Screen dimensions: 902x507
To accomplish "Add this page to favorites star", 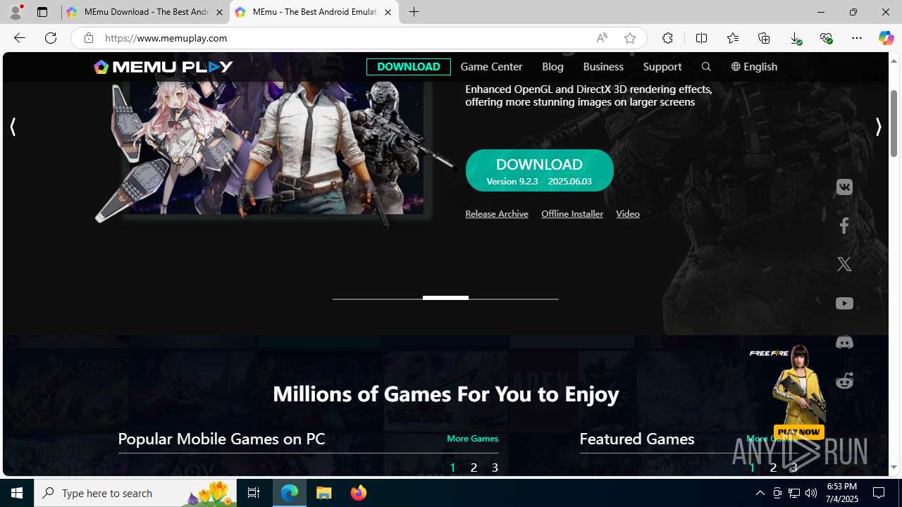I will [x=630, y=38].
